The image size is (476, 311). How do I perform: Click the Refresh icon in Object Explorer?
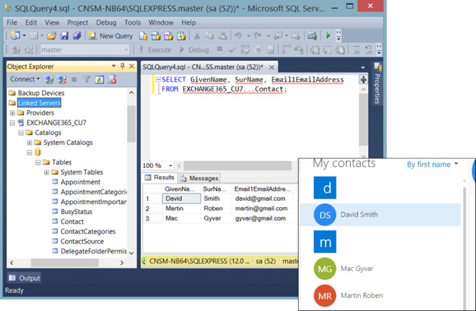[x=100, y=80]
